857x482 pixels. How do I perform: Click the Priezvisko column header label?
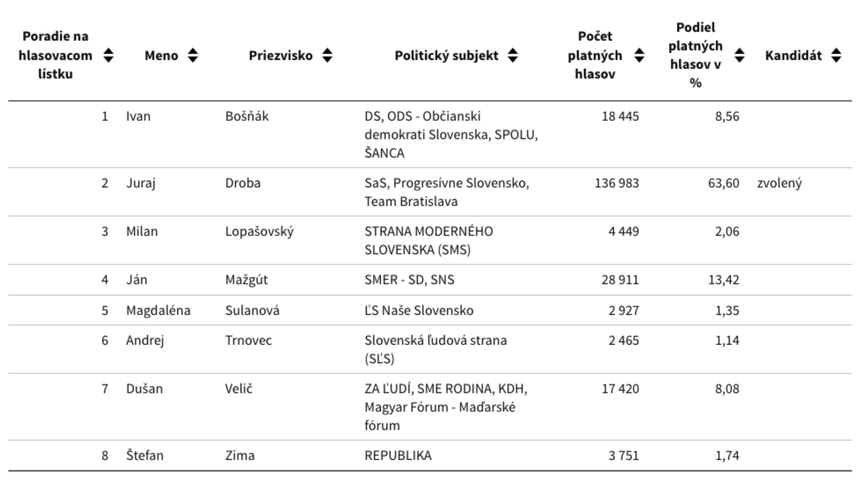[x=280, y=55]
